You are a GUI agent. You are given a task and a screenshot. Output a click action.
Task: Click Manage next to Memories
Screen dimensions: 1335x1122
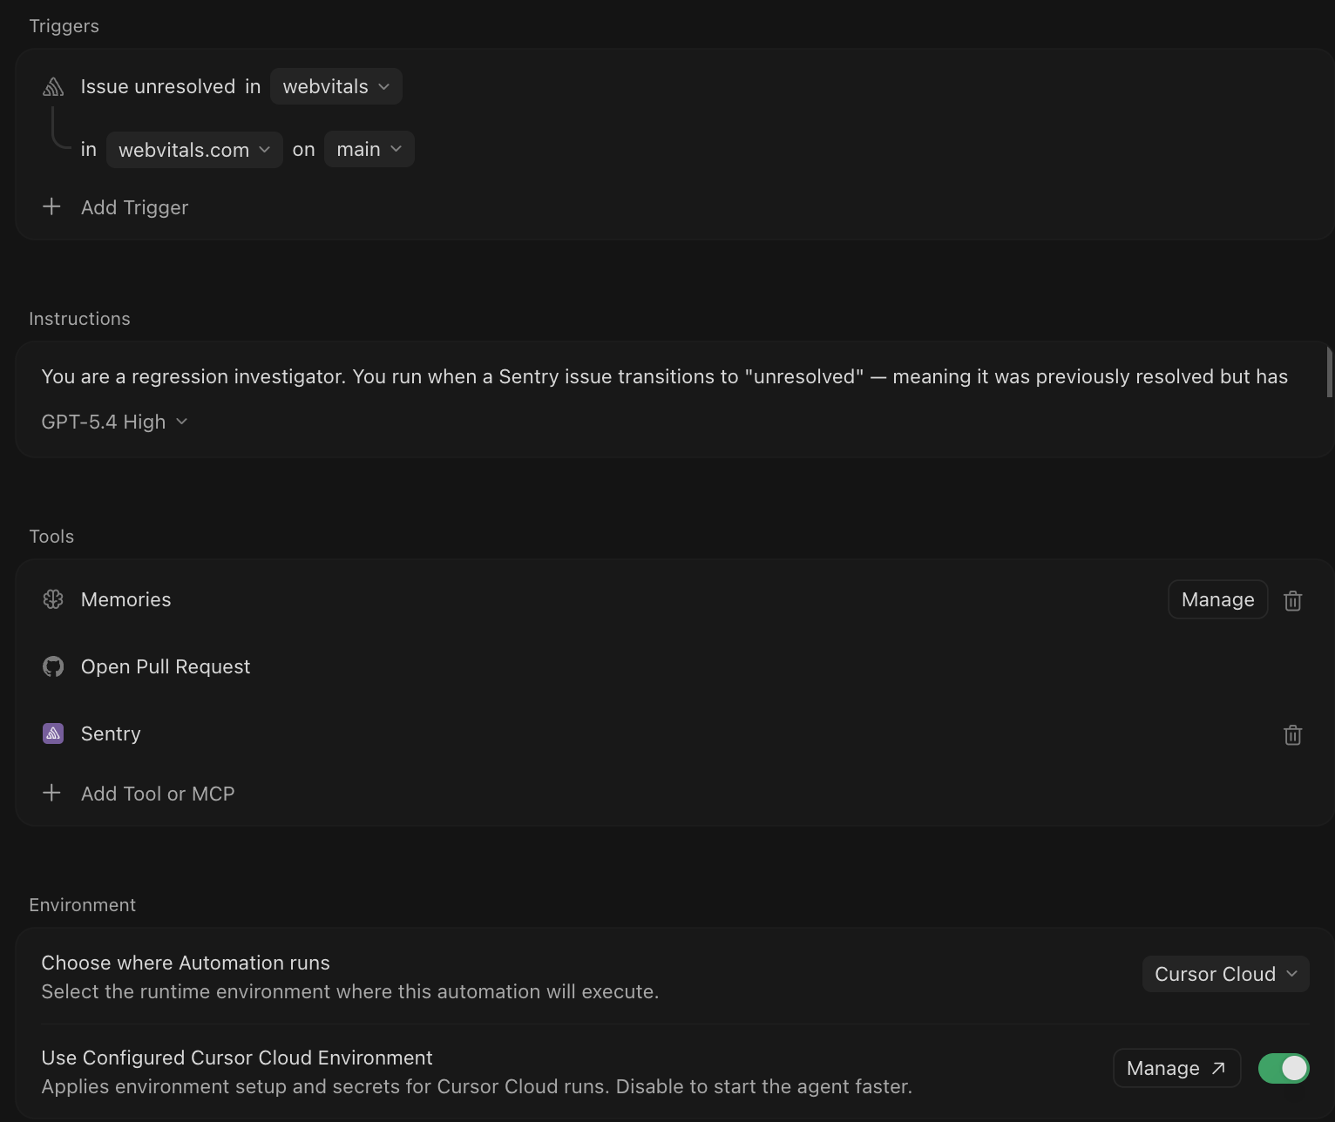tap(1217, 599)
